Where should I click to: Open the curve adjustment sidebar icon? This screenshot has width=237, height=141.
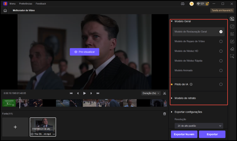pyautogui.click(x=232, y=27)
